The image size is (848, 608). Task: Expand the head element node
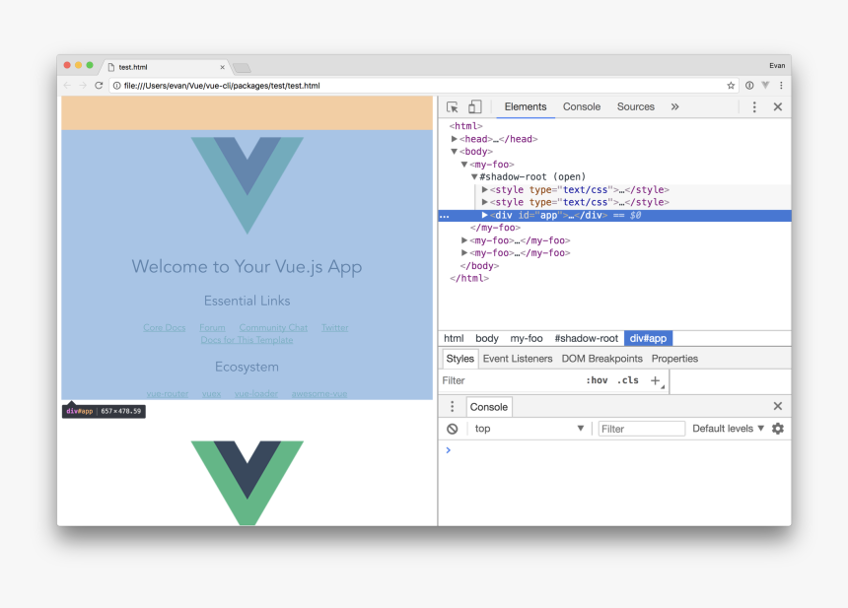point(455,139)
